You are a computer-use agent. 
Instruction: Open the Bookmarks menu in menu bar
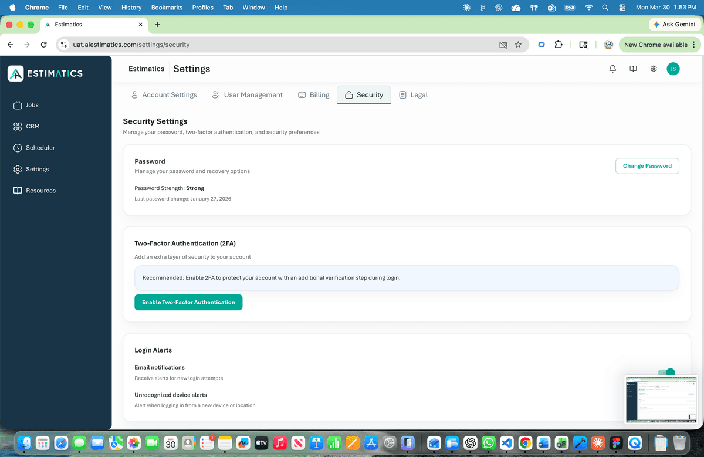pyautogui.click(x=167, y=8)
